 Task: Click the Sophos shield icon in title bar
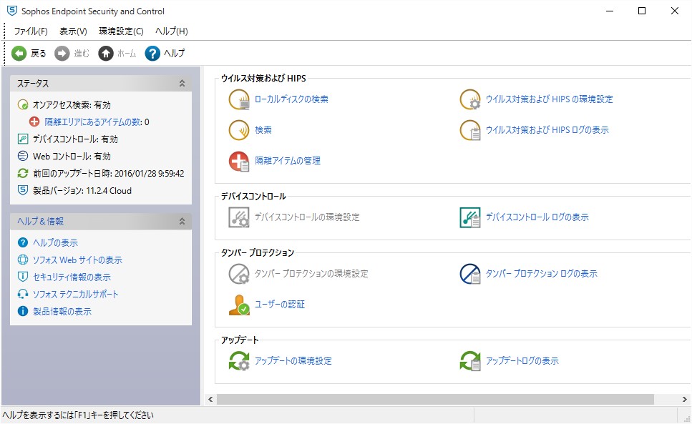click(x=12, y=11)
